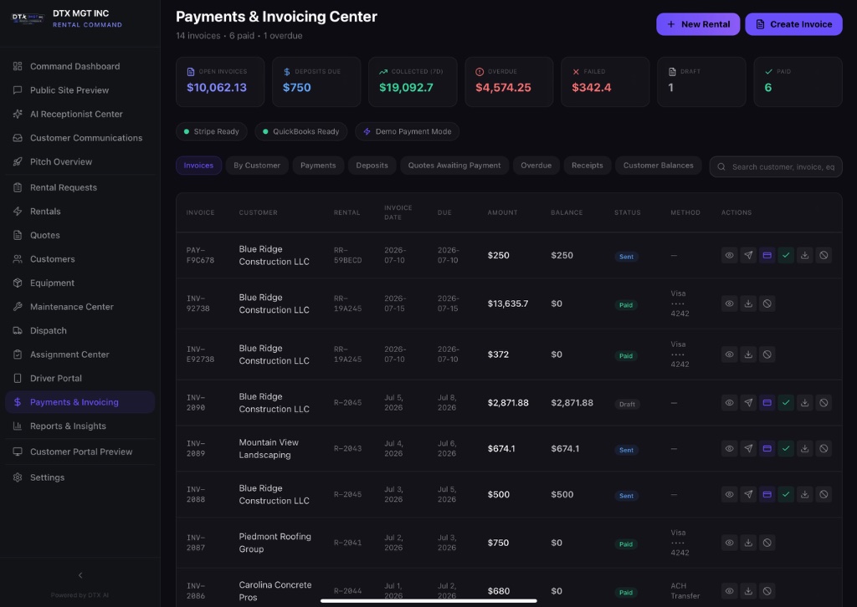Void invoice INV-E92738
The height and width of the screenshot is (607, 857).
767,355
